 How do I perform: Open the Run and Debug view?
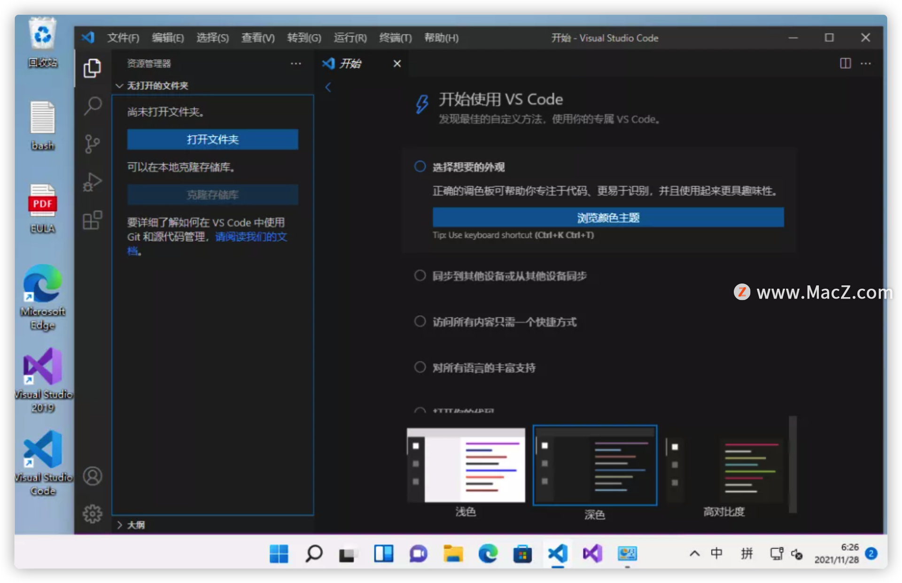click(x=92, y=182)
